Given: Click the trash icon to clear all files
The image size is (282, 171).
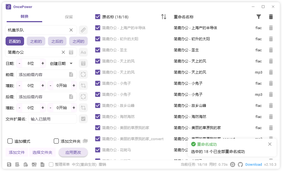Looking at the screenshot, I should 271,17.
